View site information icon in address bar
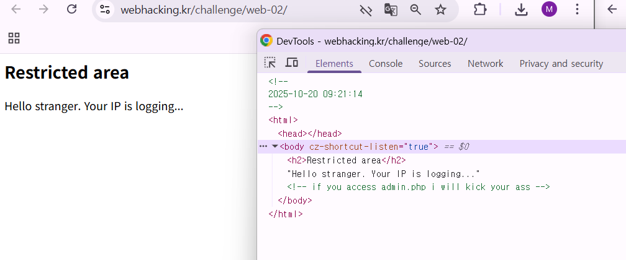The height and width of the screenshot is (260, 626). click(105, 9)
